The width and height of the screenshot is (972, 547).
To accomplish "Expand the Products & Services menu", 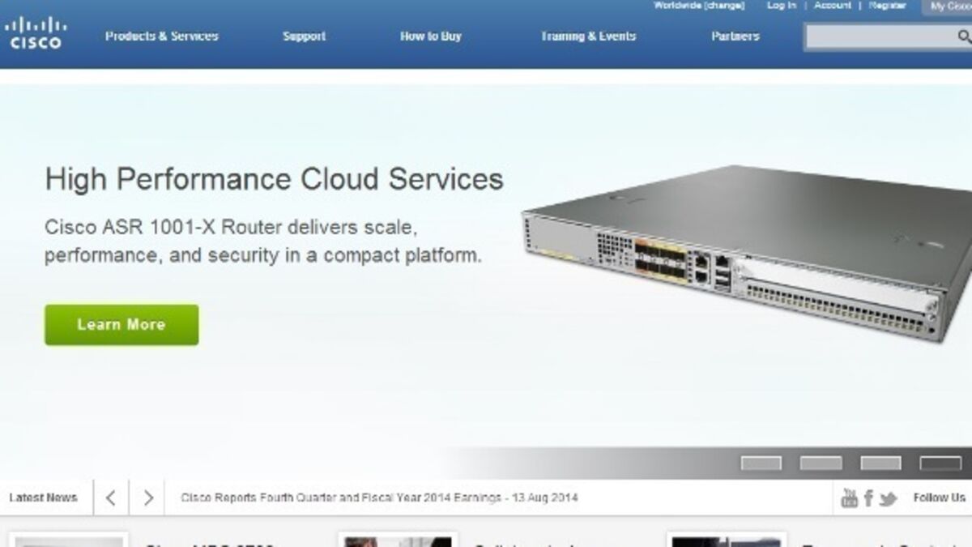I will pos(161,36).
